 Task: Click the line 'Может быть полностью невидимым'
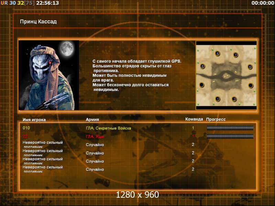pos(130,76)
